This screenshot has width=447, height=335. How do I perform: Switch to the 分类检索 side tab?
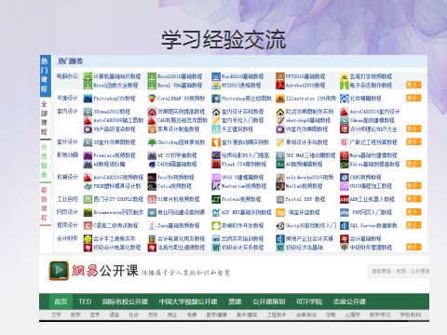tap(45, 161)
